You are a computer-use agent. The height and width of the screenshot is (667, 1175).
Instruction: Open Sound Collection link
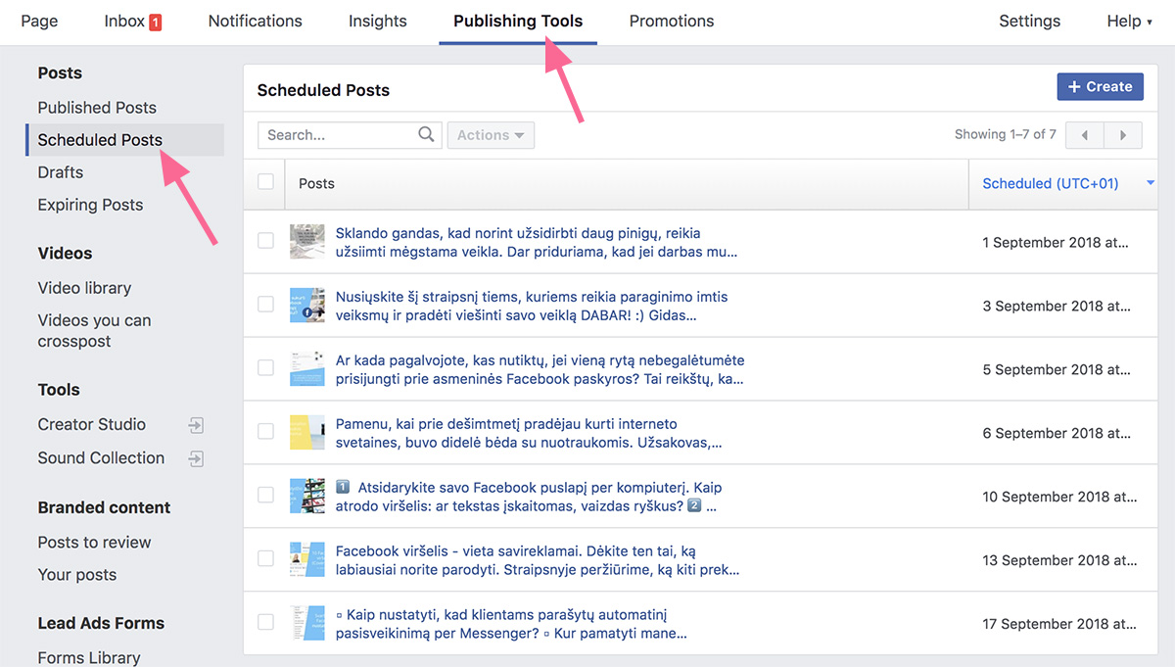[x=101, y=457]
